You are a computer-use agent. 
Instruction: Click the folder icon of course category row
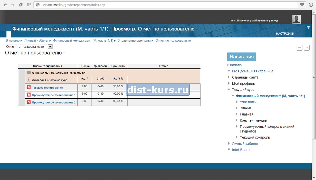28,73
